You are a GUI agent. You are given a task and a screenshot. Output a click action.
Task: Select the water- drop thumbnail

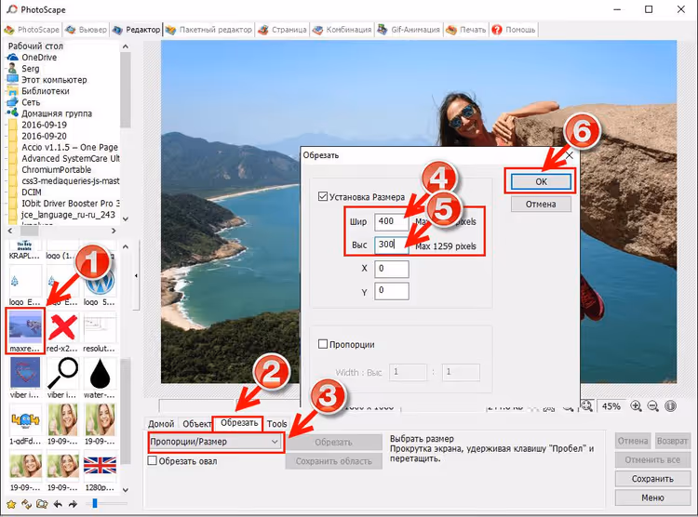click(100, 378)
